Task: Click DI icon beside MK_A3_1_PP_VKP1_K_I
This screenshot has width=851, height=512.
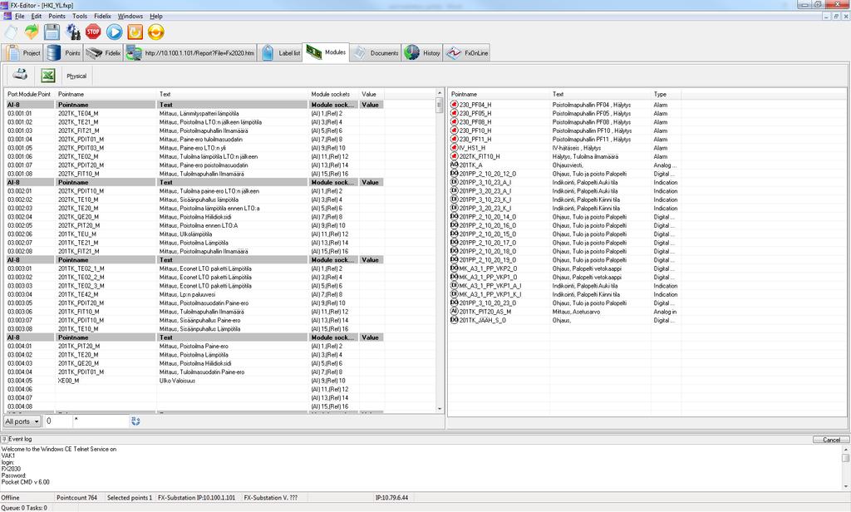Action: [x=455, y=294]
